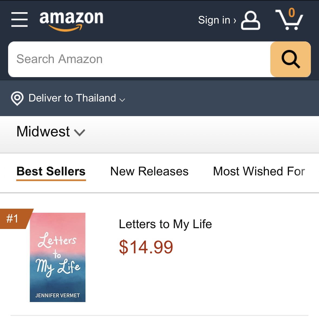Click the small arrow beside Sign in
This screenshot has height=321, width=319.
click(x=235, y=20)
